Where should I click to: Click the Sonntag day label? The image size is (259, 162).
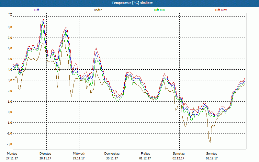point(212,154)
